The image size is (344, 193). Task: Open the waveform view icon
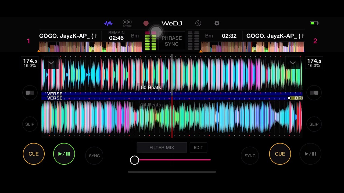pos(108,23)
